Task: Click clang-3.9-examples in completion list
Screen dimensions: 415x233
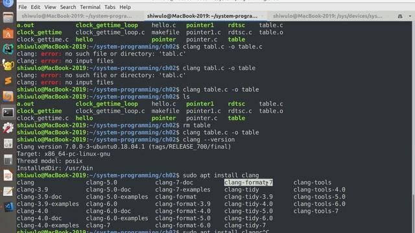Action: click(x=48, y=204)
